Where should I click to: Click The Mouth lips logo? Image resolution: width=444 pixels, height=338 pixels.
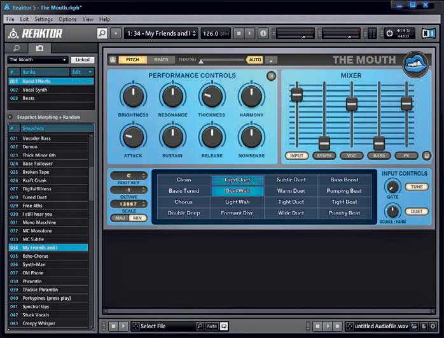[x=415, y=64]
